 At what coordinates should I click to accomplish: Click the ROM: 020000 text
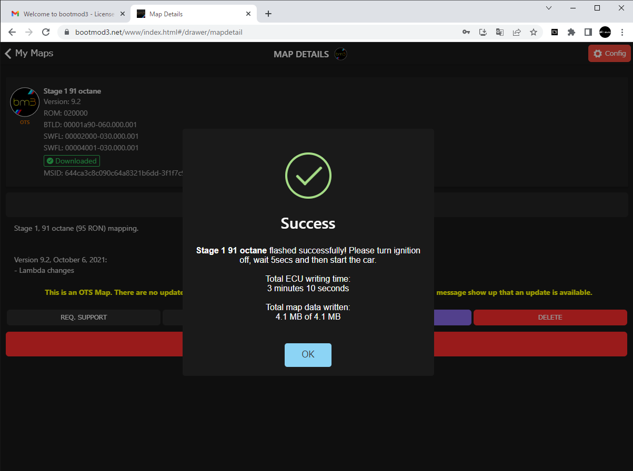[66, 113]
